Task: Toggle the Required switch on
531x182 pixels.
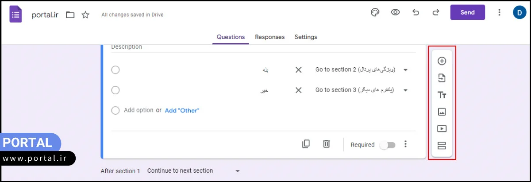Action: tap(387, 145)
